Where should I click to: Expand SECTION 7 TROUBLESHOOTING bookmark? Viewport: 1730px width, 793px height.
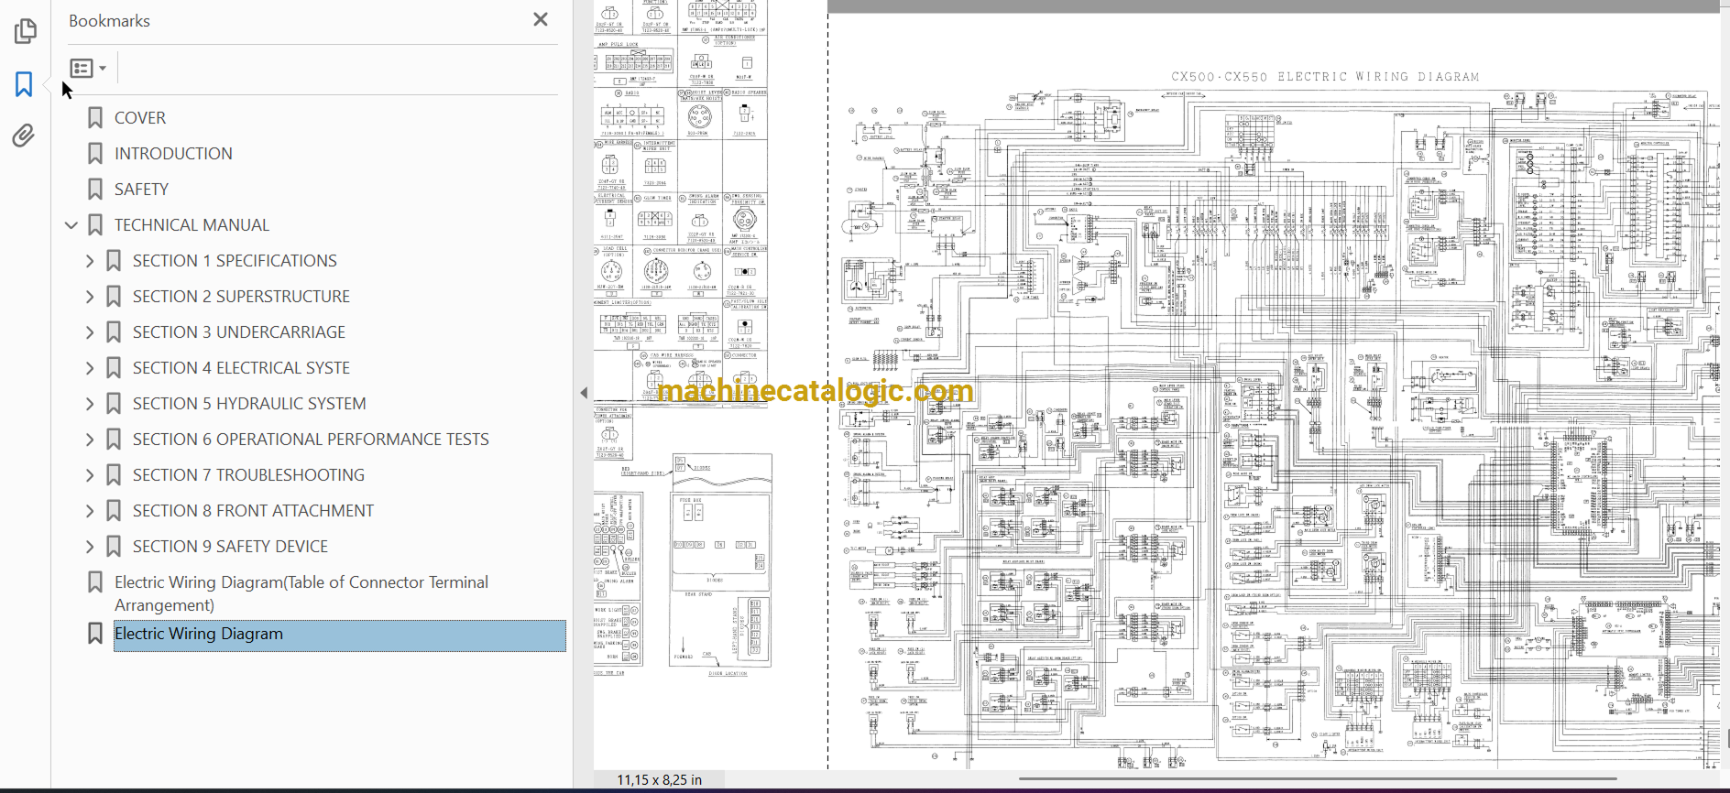90,475
